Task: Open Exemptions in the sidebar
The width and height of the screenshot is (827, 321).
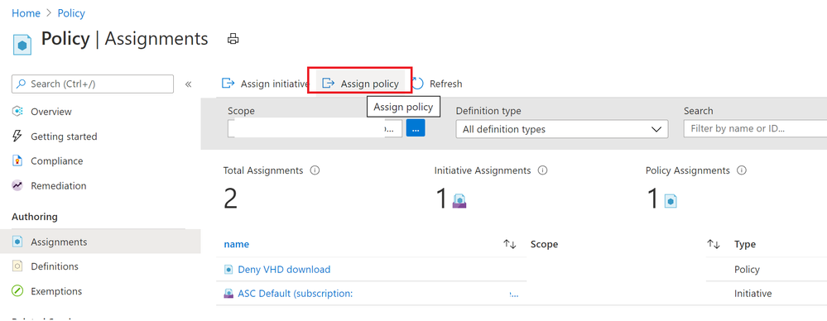Action: coord(56,291)
